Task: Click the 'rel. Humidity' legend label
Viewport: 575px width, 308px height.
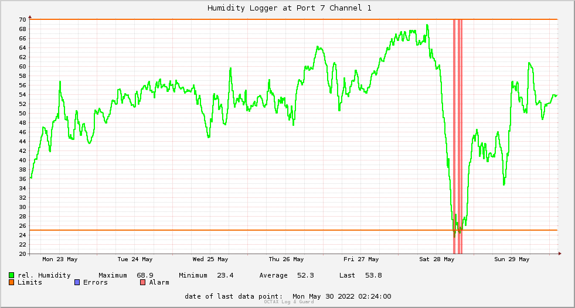Action: 44,275
